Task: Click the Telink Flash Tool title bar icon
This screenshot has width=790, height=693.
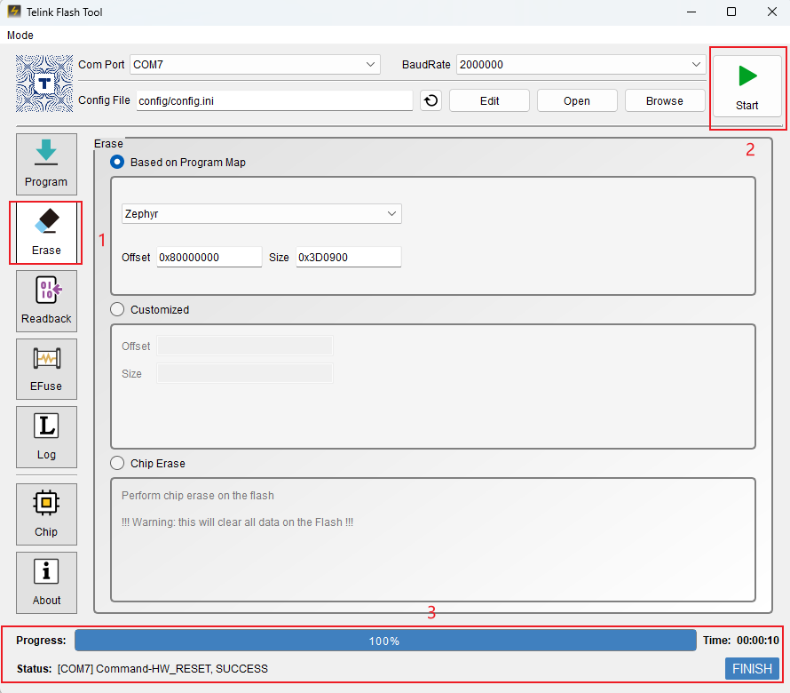Action: 14,12
